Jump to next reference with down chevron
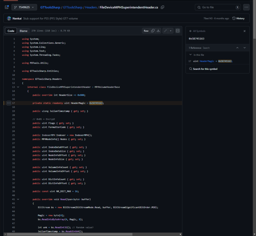 point(244,48)
